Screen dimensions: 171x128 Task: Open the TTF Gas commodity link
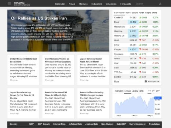point(118,72)
